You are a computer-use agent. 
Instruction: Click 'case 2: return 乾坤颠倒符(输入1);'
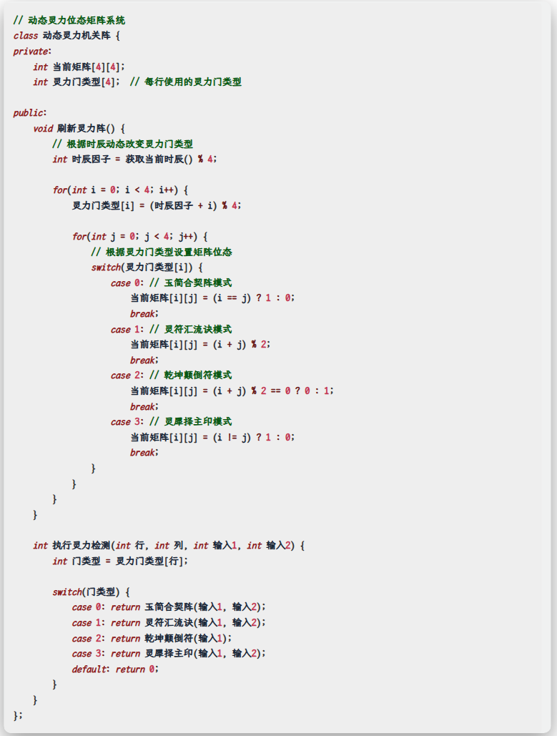(x=152, y=638)
